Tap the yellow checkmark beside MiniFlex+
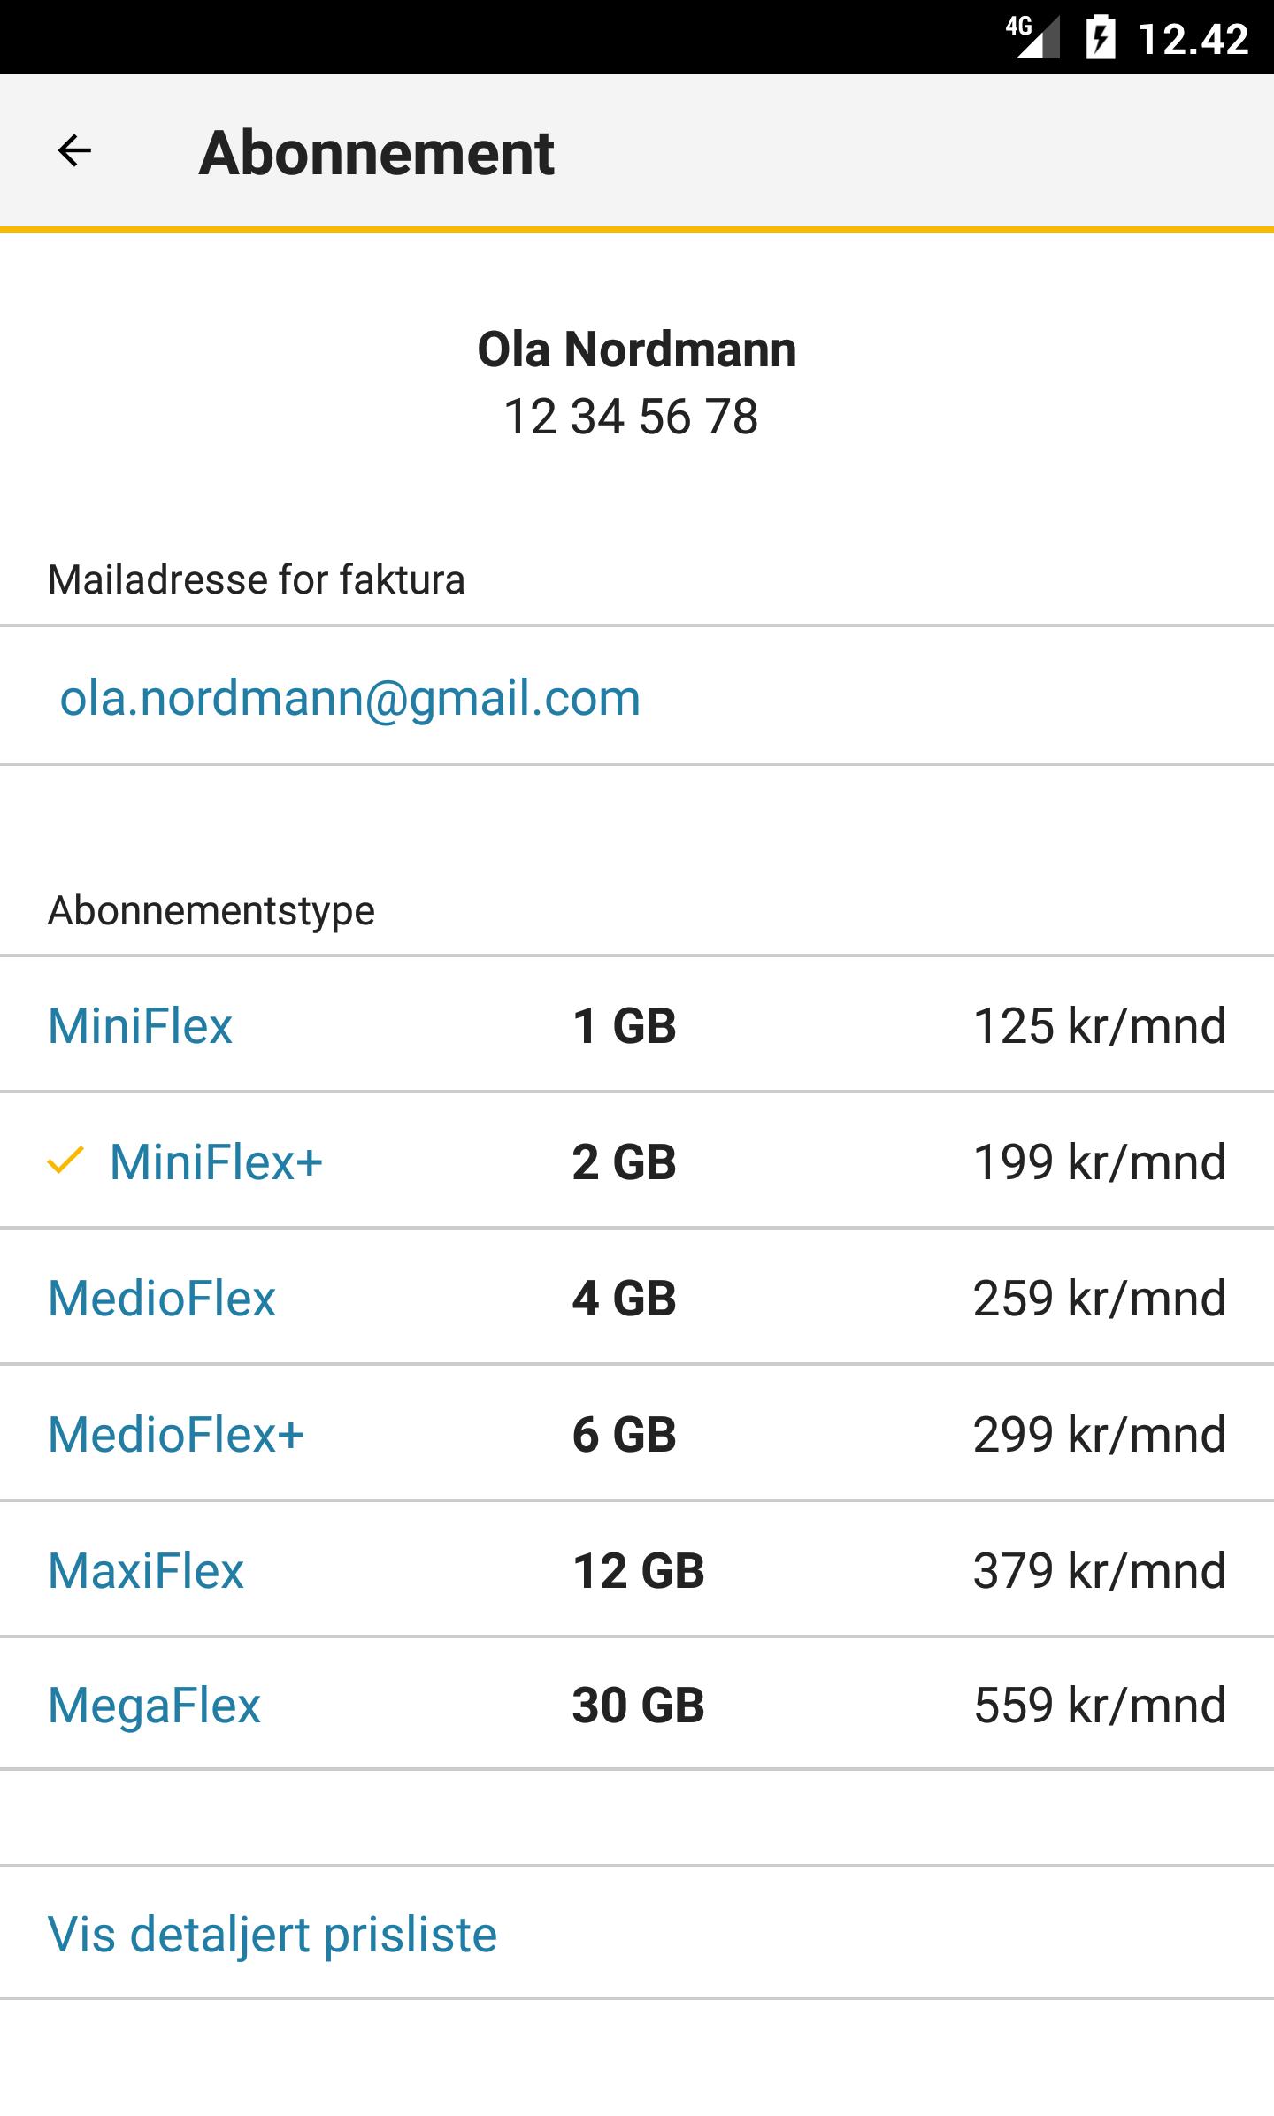 [x=65, y=1161]
